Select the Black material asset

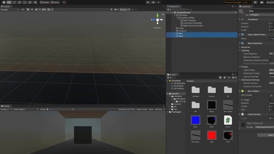tap(211, 105)
